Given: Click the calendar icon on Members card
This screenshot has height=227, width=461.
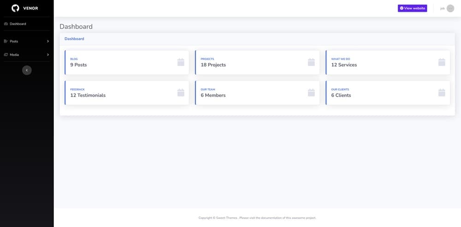Looking at the screenshot, I should pos(311,93).
